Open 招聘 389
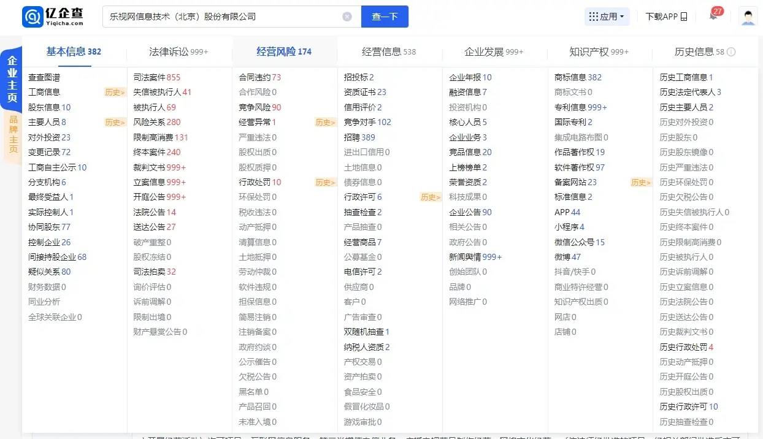The width and height of the screenshot is (763, 439). (359, 137)
